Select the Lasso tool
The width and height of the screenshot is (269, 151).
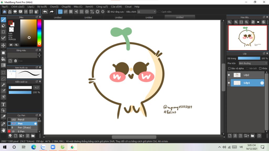tap(3, 79)
